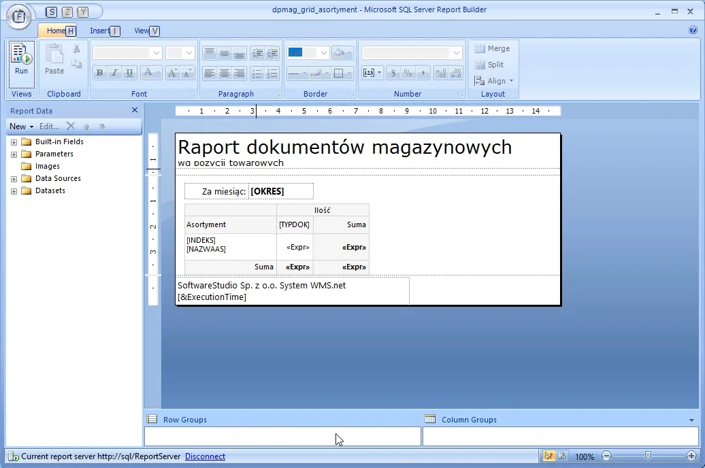The image size is (705, 468).
Task: Click the Cut scissors icon
Action: point(76,48)
